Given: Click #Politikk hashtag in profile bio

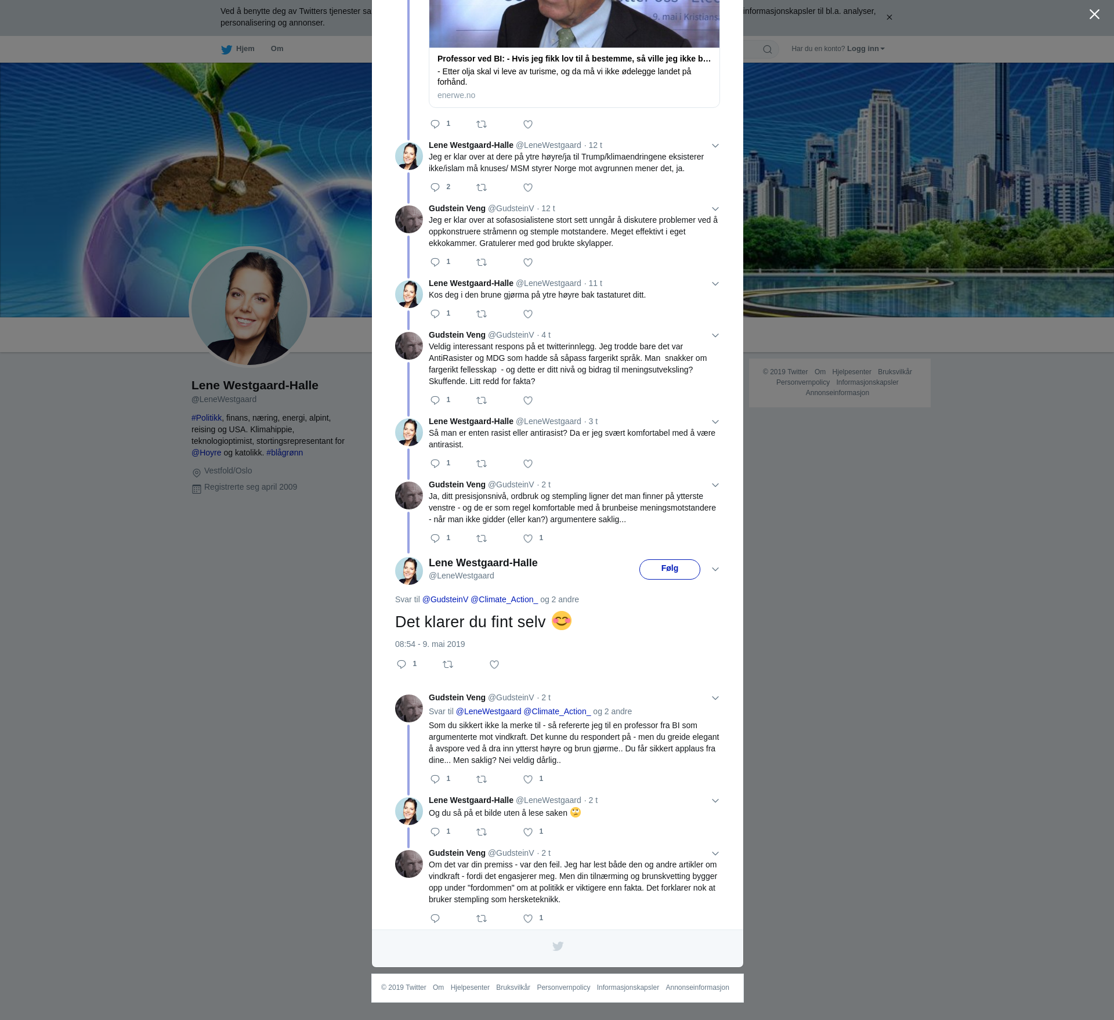Looking at the screenshot, I should [207, 418].
